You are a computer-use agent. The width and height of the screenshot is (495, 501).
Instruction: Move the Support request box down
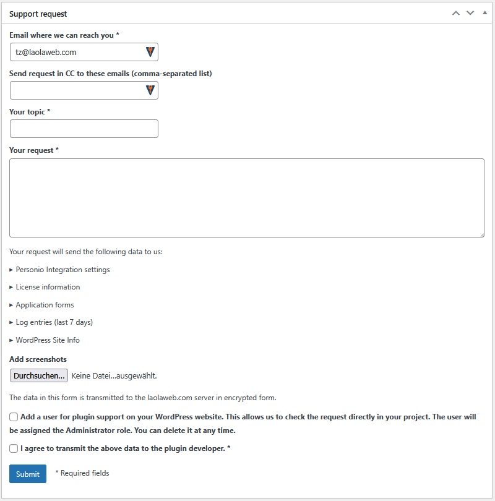tap(470, 13)
